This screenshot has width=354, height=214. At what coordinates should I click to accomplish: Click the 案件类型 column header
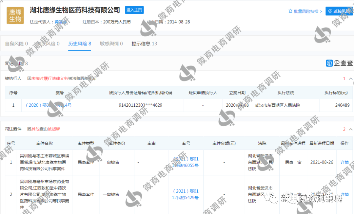click(86, 143)
